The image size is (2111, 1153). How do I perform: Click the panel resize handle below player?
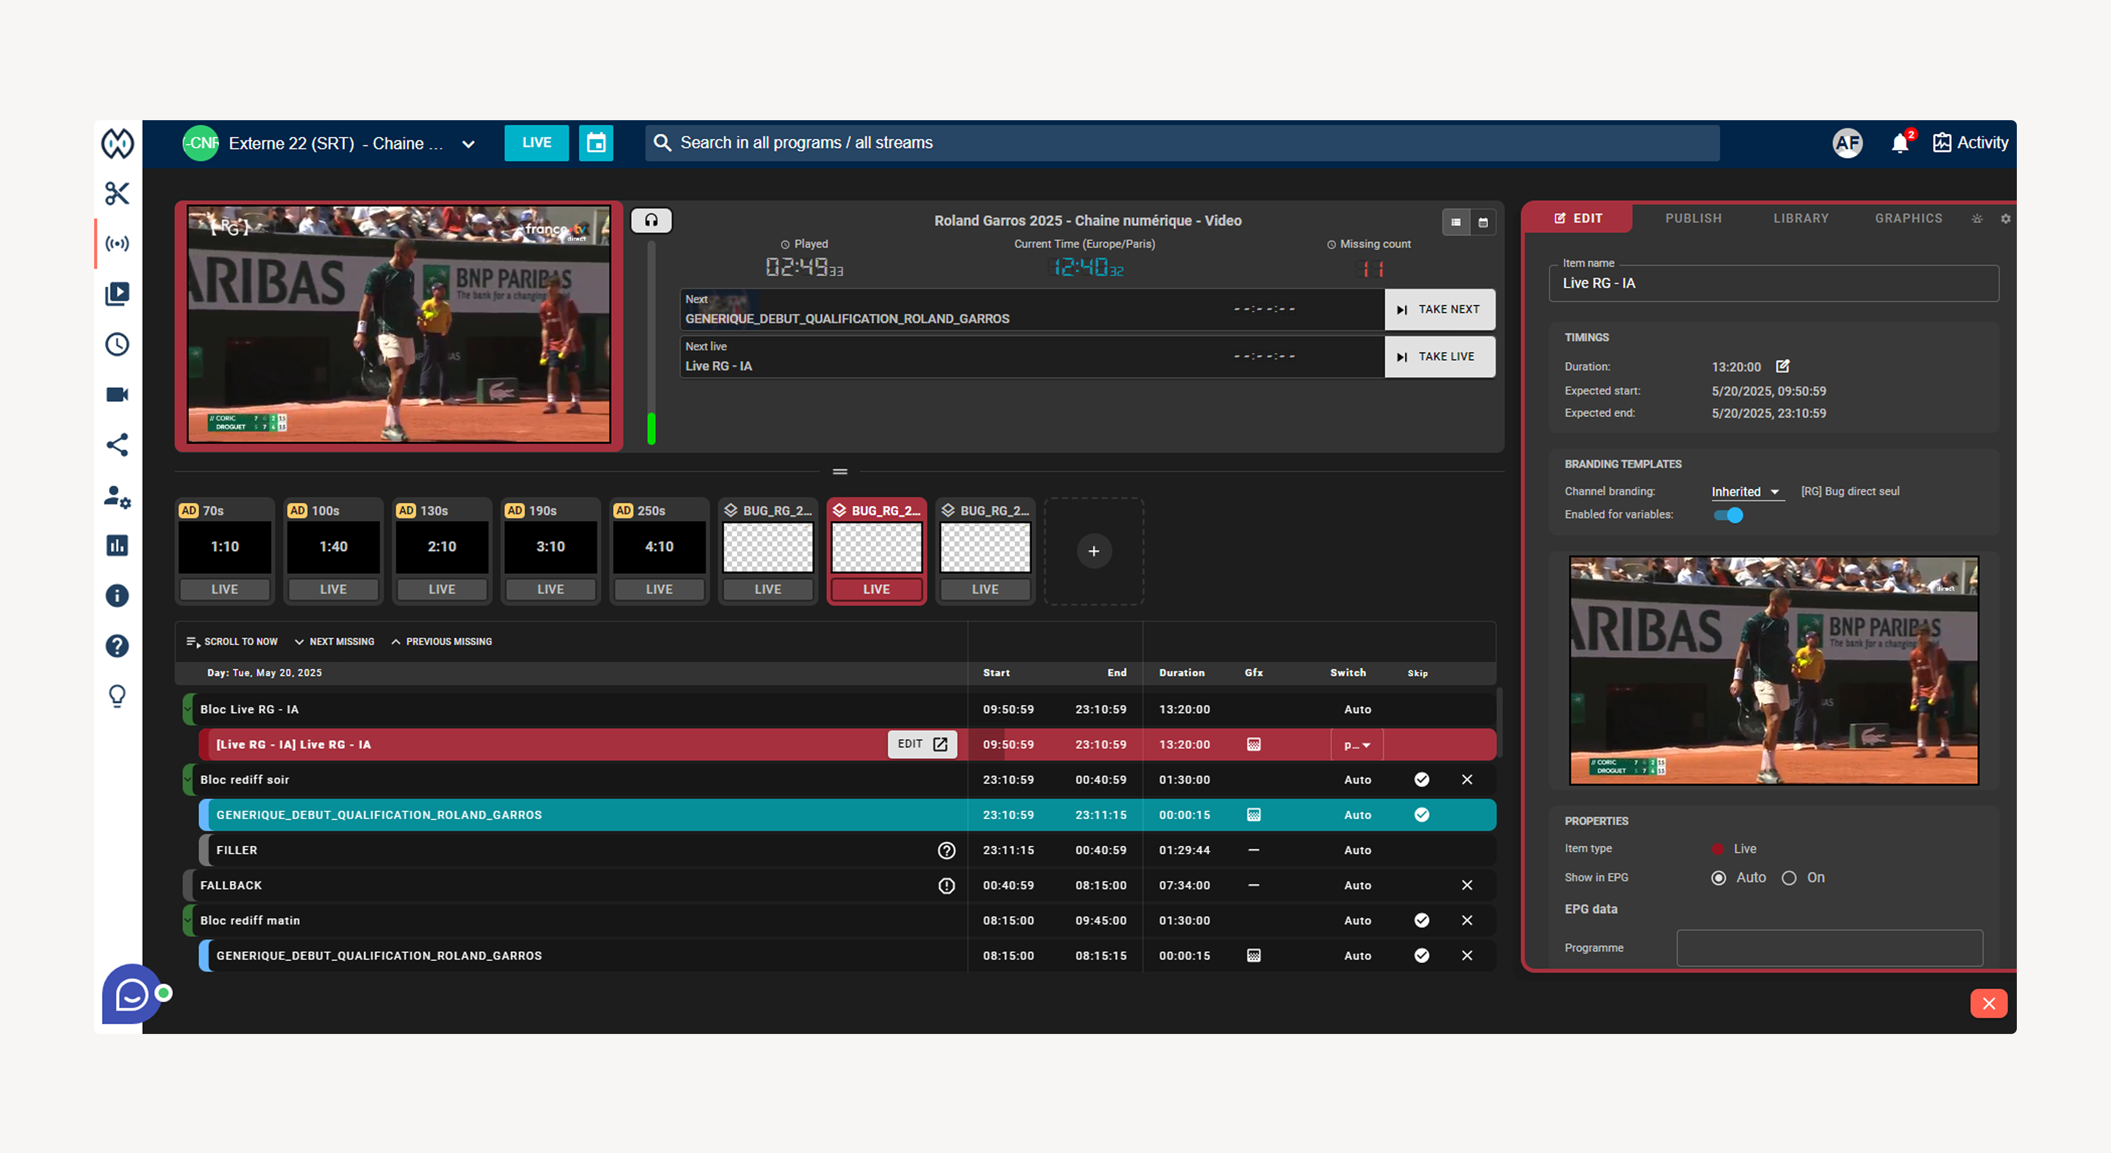[x=840, y=472]
